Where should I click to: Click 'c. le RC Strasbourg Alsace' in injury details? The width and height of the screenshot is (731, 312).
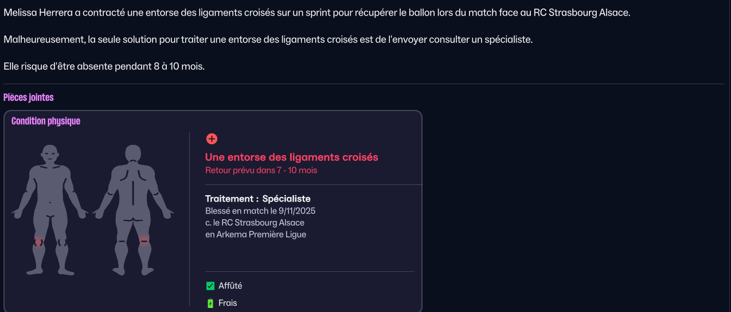(255, 223)
